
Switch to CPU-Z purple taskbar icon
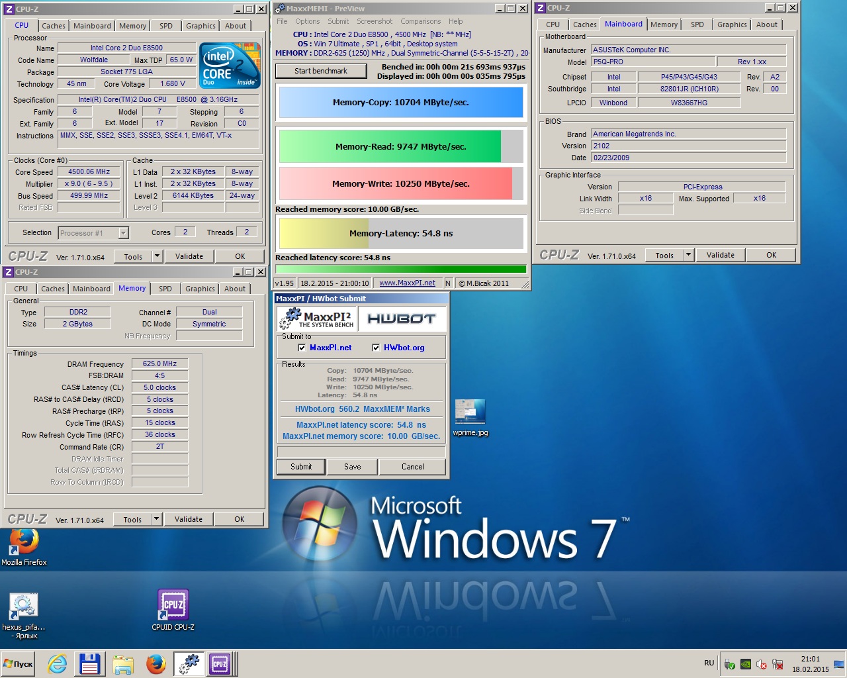click(x=220, y=664)
